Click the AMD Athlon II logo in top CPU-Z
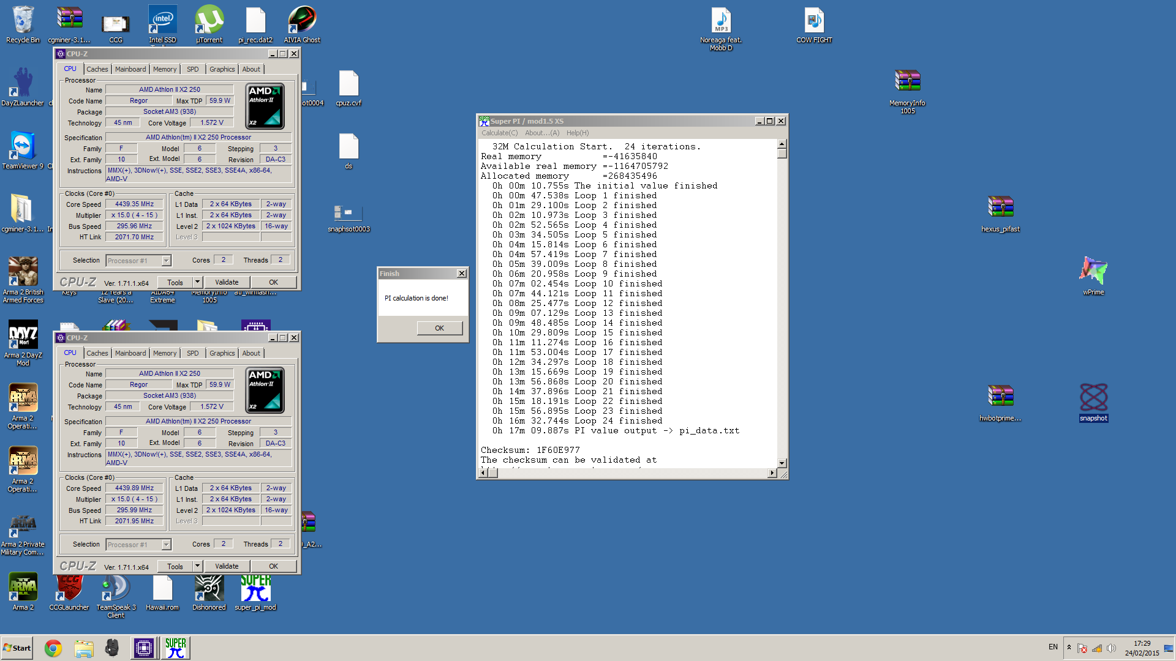This screenshot has height=661, width=1176. coord(265,106)
